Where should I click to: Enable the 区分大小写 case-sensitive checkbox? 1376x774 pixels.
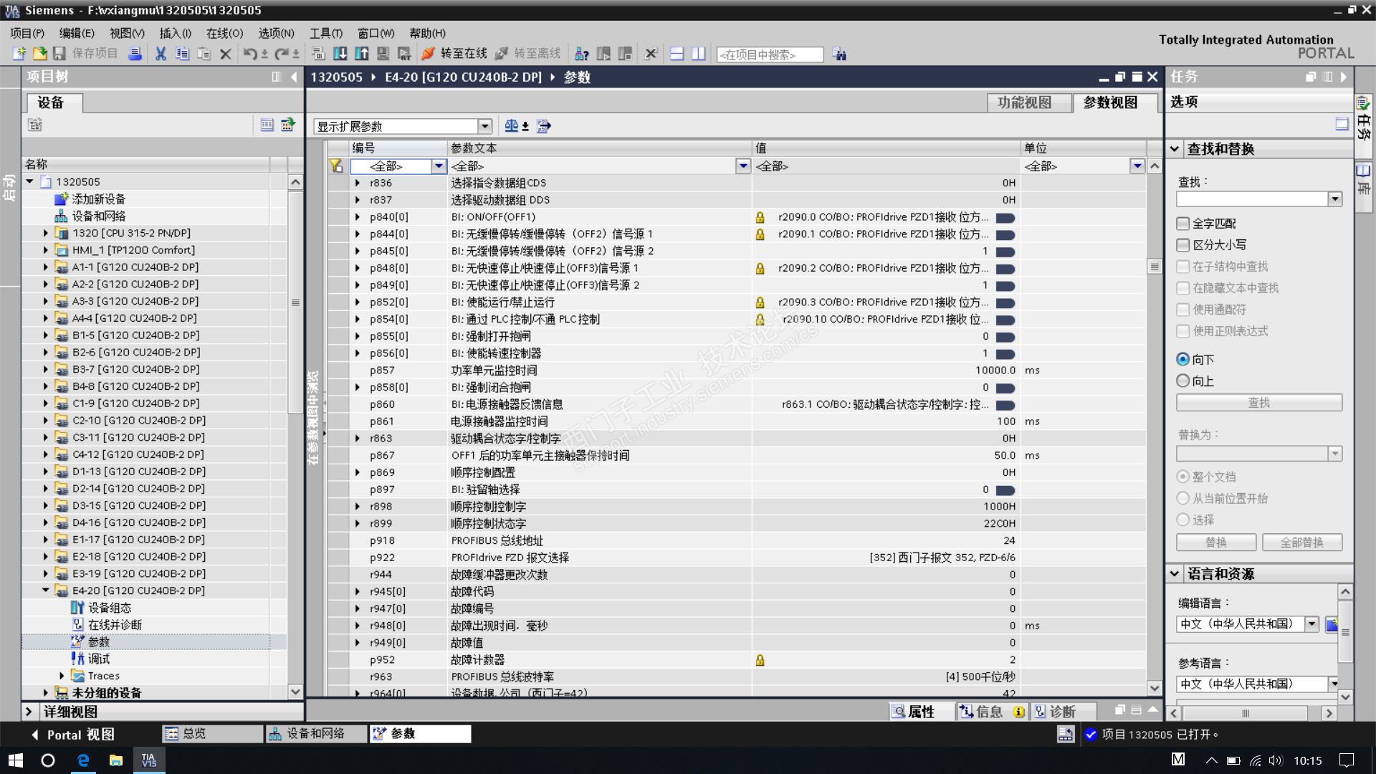point(1182,245)
